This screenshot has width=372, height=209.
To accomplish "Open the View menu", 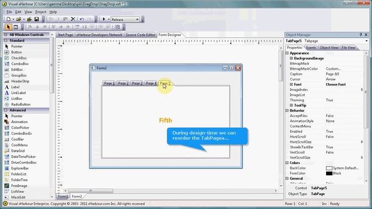I will click(x=28, y=12).
